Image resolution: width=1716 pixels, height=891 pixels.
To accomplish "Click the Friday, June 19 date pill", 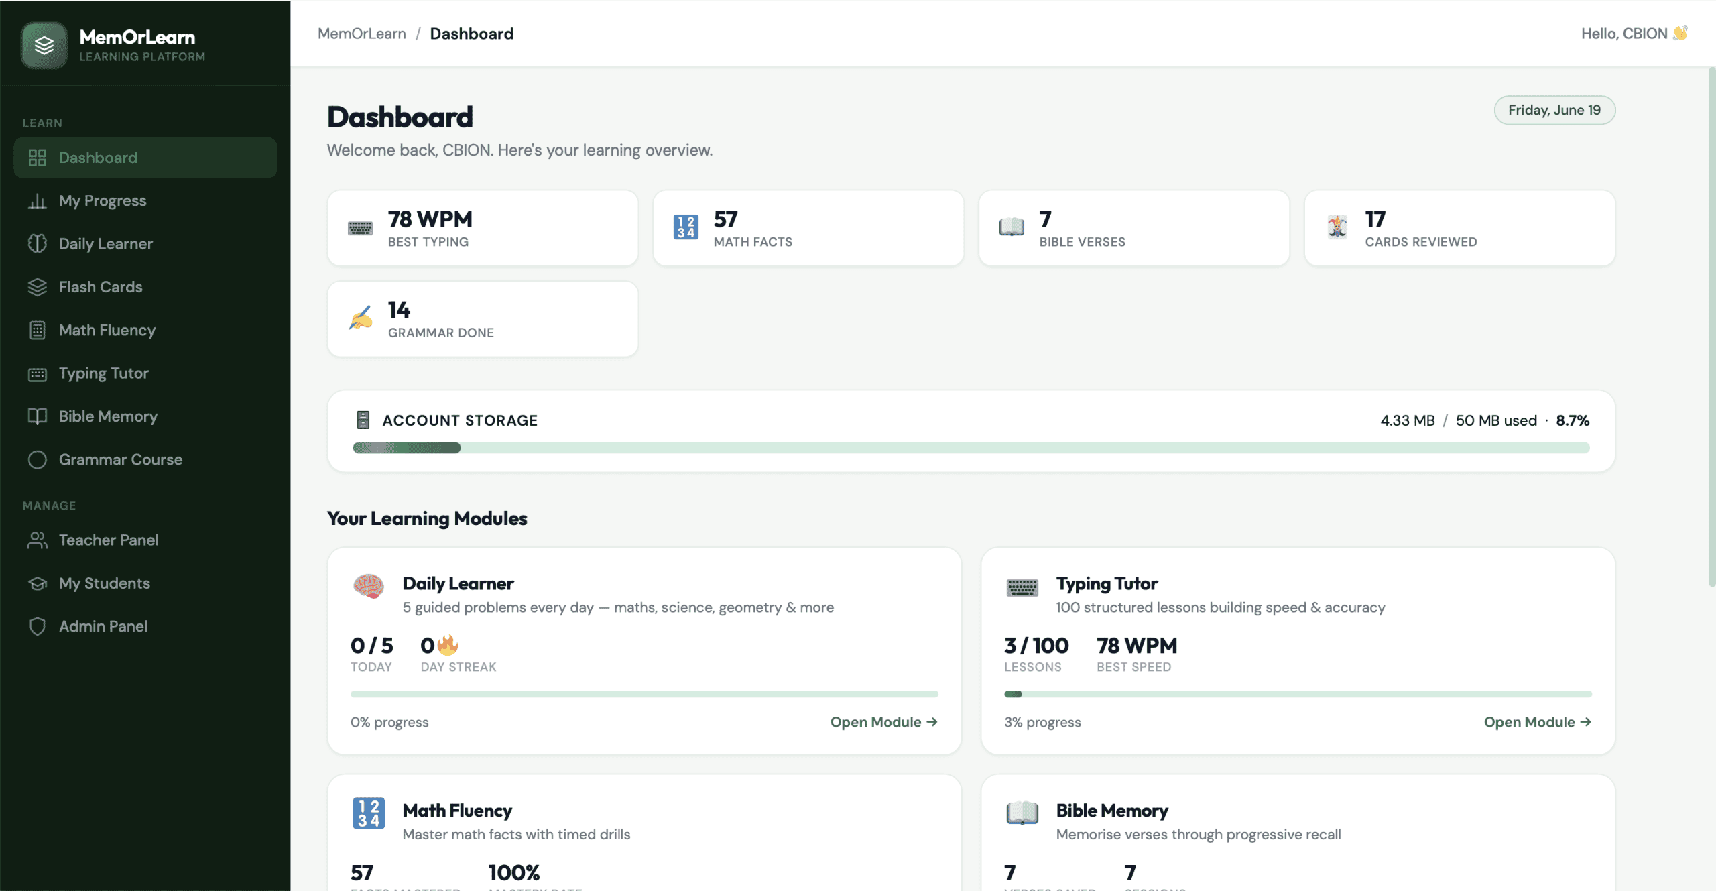I will (1554, 110).
